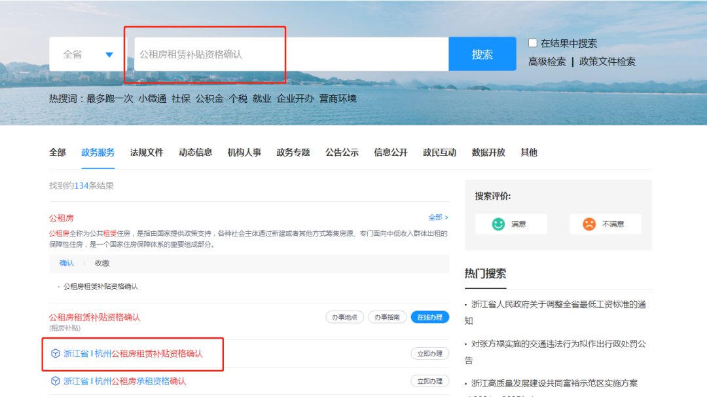This screenshot has height=397, width=707.
Task: Open the 高级检索 link
Action: [547, 62]
